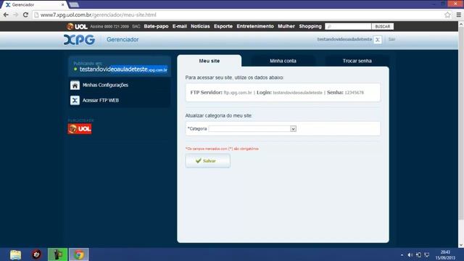Click the red UOL advertising logo
Viewport: 464px width, 261px height.
(80, 129)
